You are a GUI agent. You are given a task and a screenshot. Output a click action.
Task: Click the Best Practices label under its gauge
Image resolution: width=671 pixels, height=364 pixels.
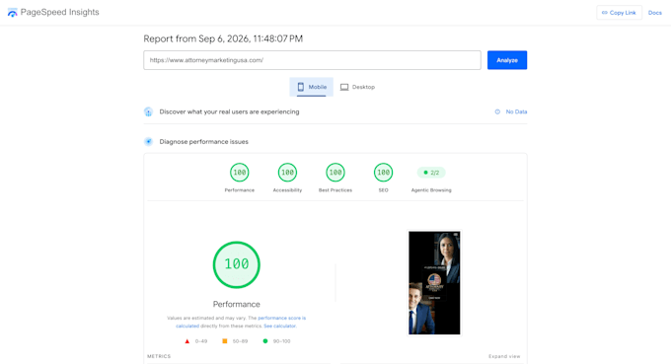tap(335, 190)
